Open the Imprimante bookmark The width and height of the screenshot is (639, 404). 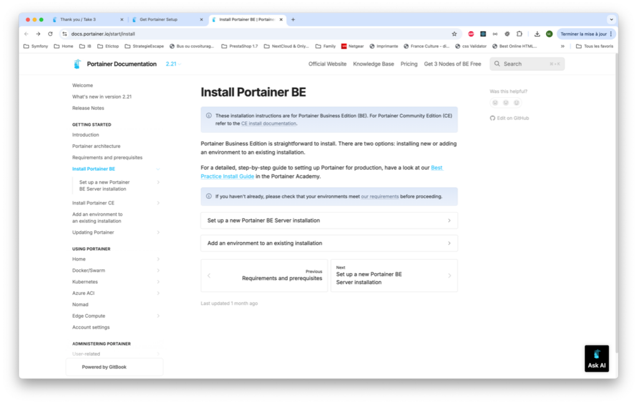point(384,46)
